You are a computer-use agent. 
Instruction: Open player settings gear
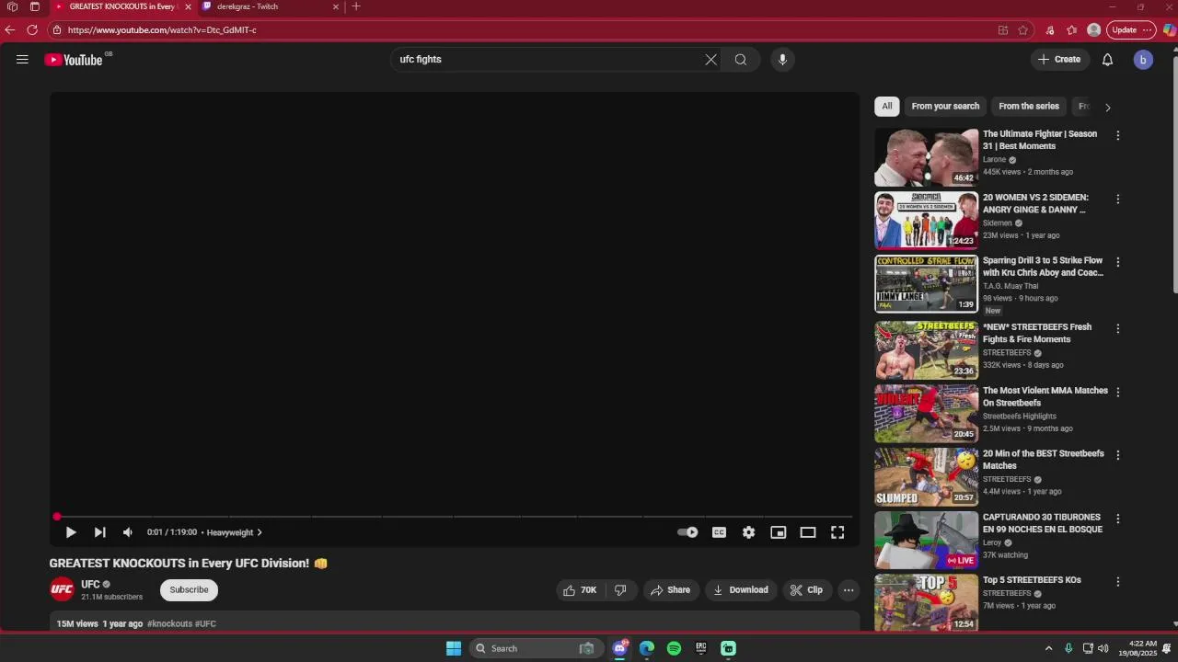749,532
